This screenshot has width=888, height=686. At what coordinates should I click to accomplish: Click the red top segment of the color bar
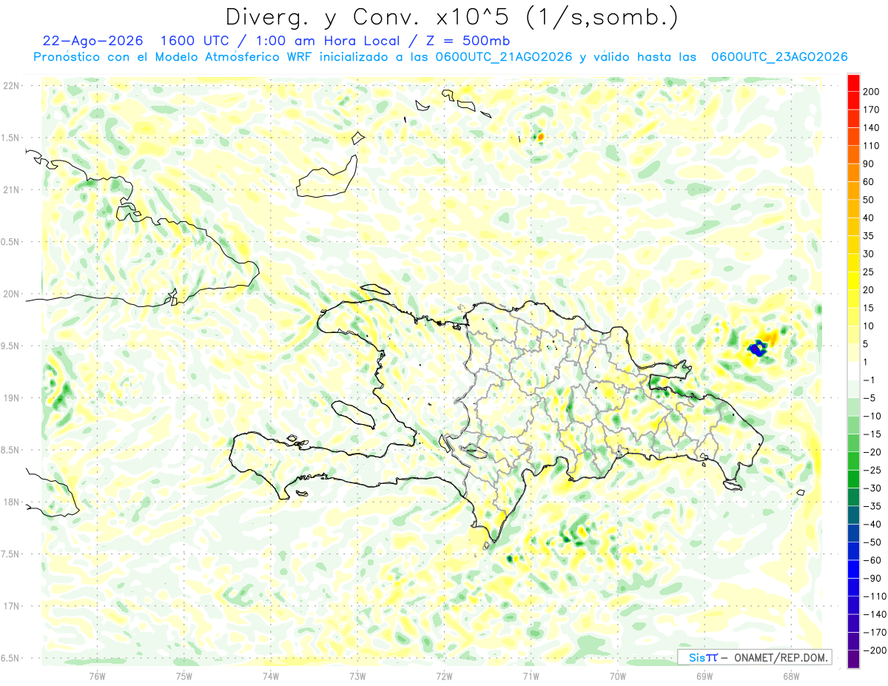[853, 83]
